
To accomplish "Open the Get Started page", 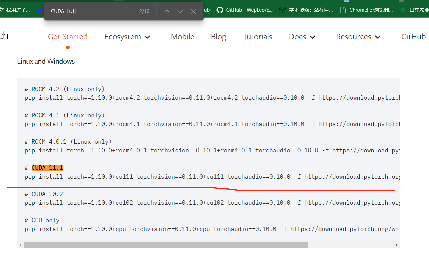I will (68, 37).
